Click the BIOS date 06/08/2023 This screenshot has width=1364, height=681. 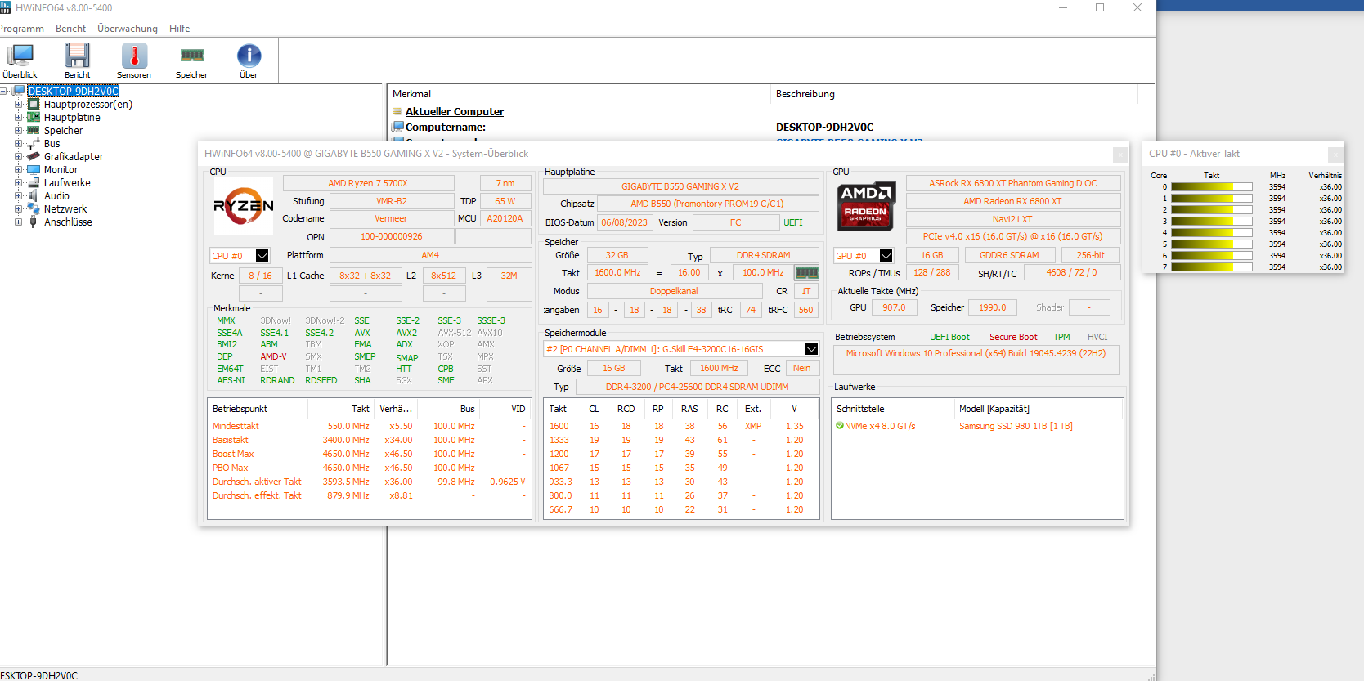(x=625, y=222)
